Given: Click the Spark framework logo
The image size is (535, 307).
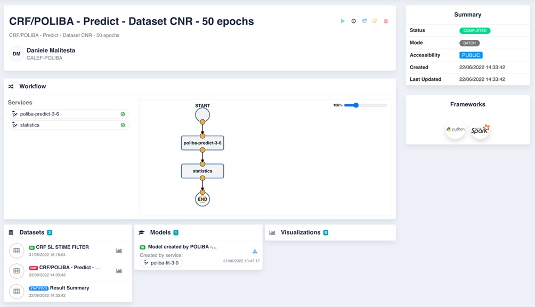Looking at the screenshot, I should (480, 129).
